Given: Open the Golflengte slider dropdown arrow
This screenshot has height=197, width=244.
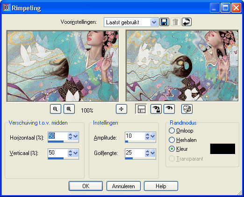Looking at the screenshot, I should (153, 153).
